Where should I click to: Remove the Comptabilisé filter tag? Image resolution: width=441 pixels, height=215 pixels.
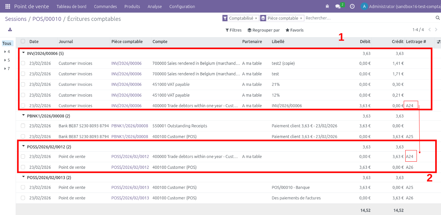pos(256,18)
